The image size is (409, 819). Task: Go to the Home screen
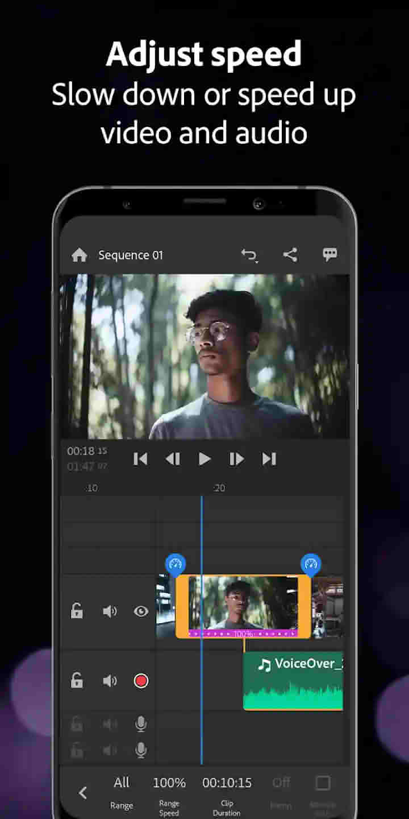coord(80,255)
